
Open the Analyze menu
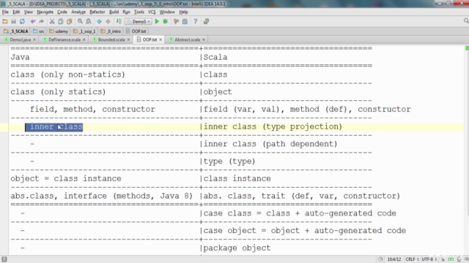point(78,12)
